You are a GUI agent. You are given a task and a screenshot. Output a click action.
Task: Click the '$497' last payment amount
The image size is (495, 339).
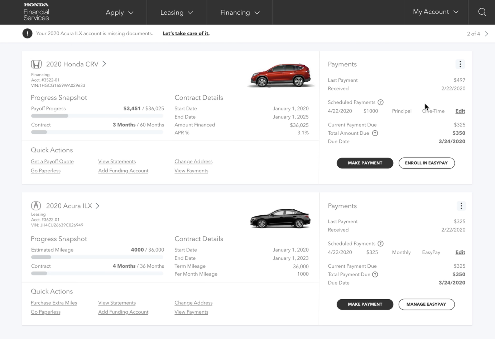coord(460,80)
